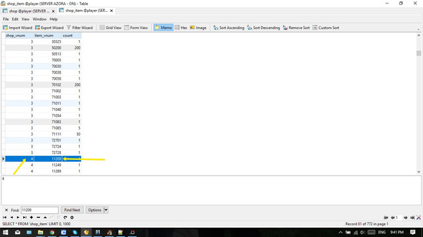This screenshot has height=237, width=423.
Task: Sort the column descending
Action: (264, 28)
